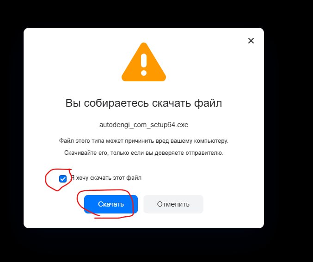Click the 'Вы собираетесь скачать файл' heading
The image size is (313, 262).
[x=144, y=103]
